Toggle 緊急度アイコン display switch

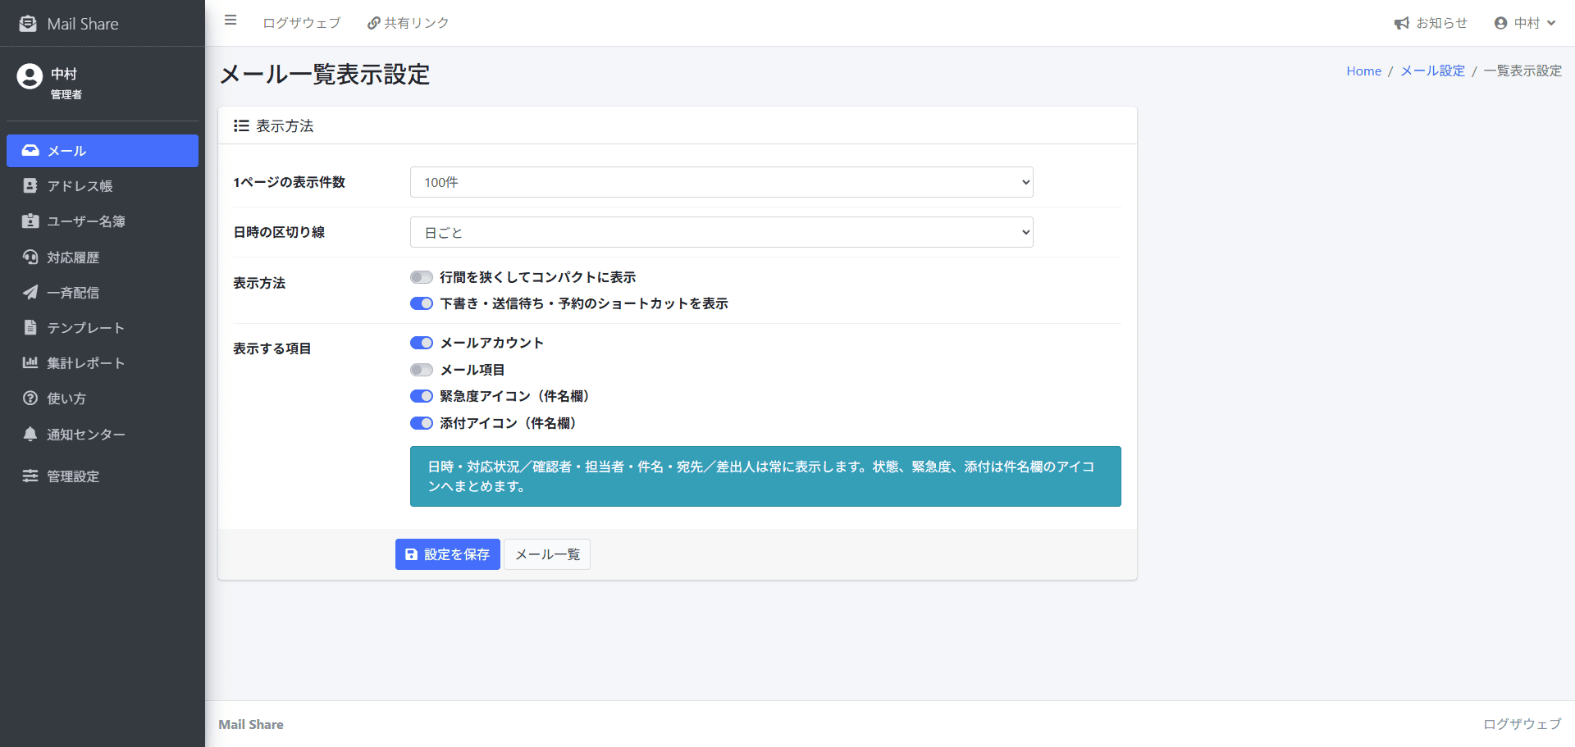[x=422, y=397]
